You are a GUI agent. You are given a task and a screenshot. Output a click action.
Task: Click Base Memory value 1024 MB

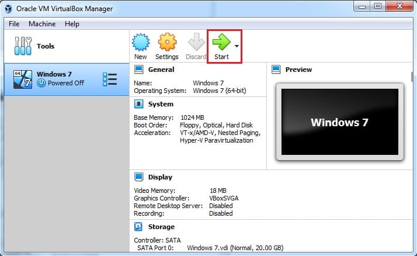click(x=192, y=117)
